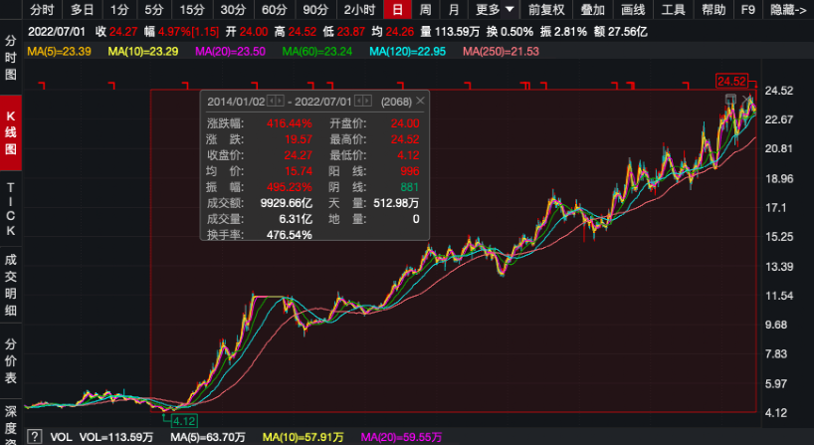Viewport: 814px width, 445px height.
Task: Open the 前复权 adjustment selector
Action: pos(545,10)
